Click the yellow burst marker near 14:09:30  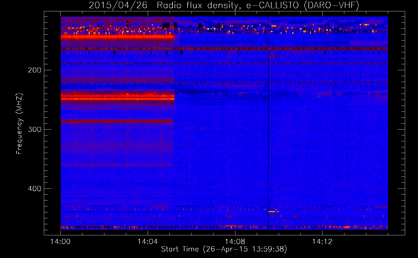[272, 212]
